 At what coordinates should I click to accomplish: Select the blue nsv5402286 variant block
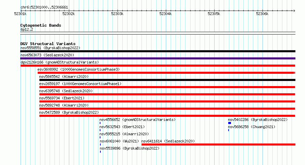[230, 123]
